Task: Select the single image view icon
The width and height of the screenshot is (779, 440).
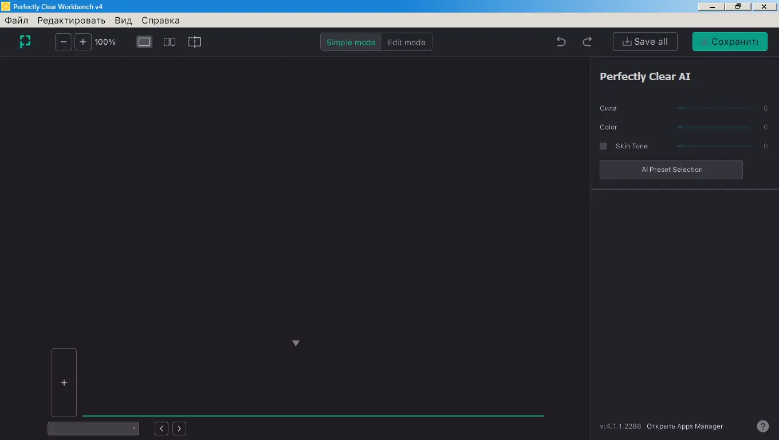Action: click(144, 41)
